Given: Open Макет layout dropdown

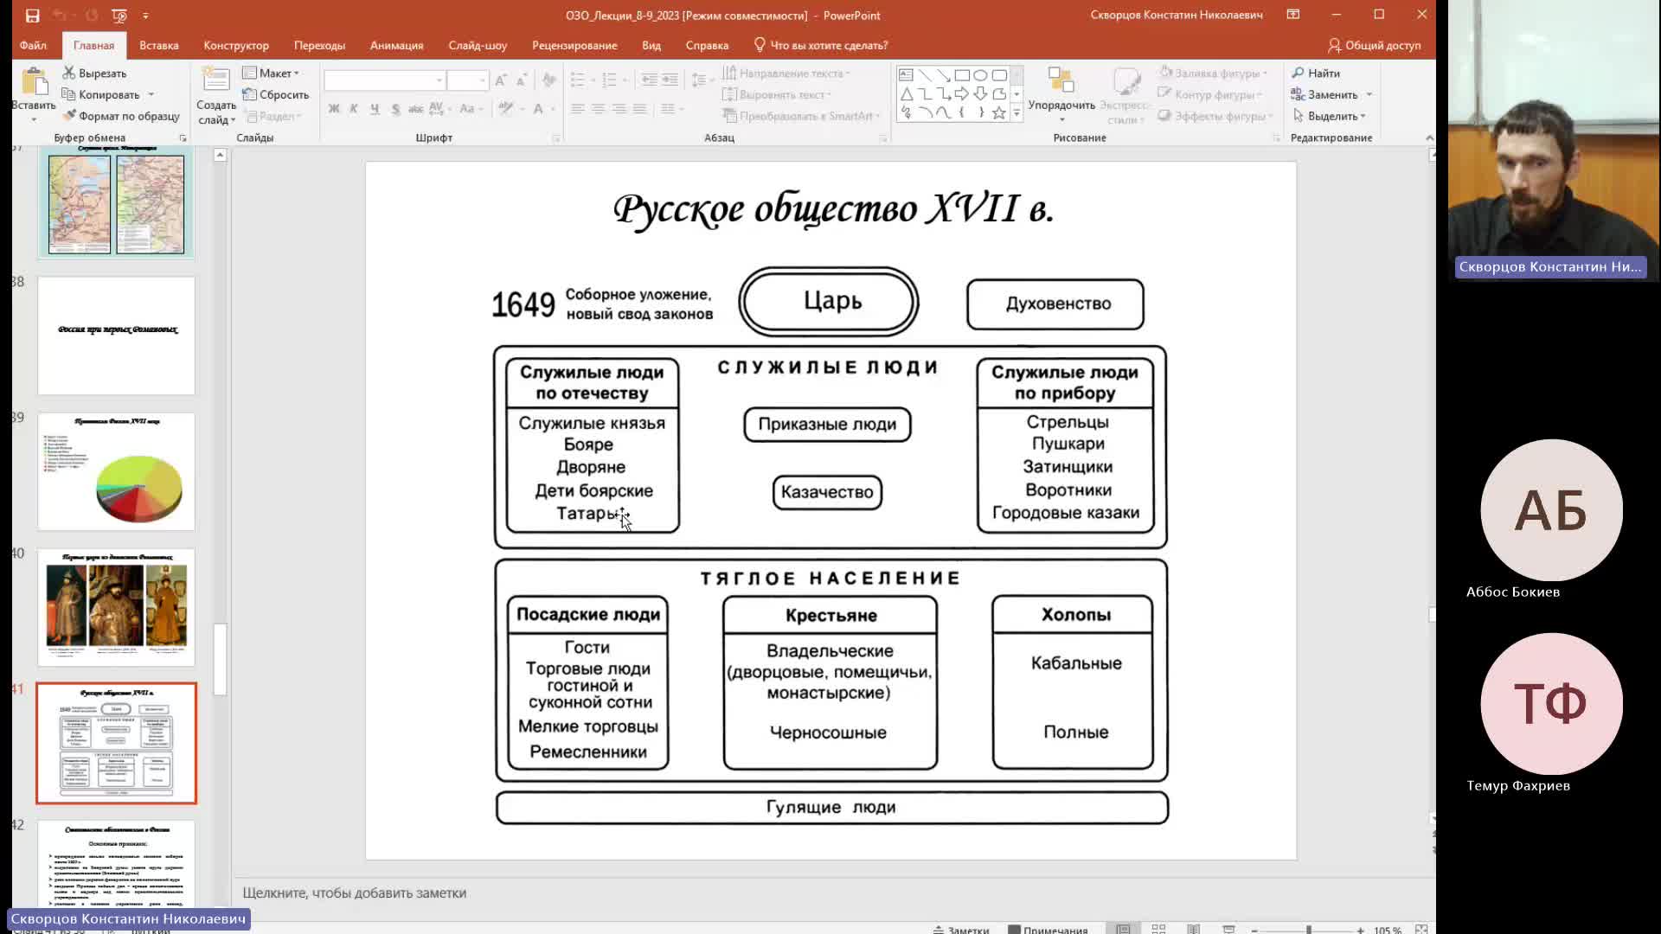Looking at the screenshot, I should pos(271,74).
